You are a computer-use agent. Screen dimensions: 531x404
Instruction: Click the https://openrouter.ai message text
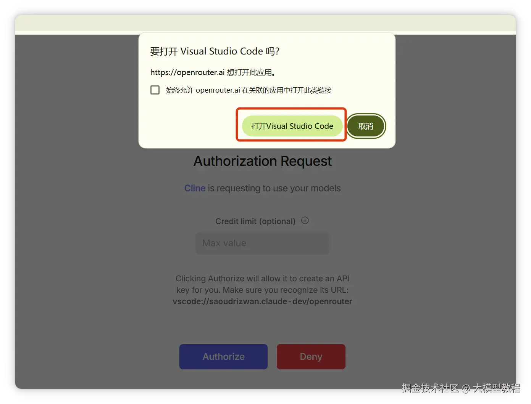(213, 72)
